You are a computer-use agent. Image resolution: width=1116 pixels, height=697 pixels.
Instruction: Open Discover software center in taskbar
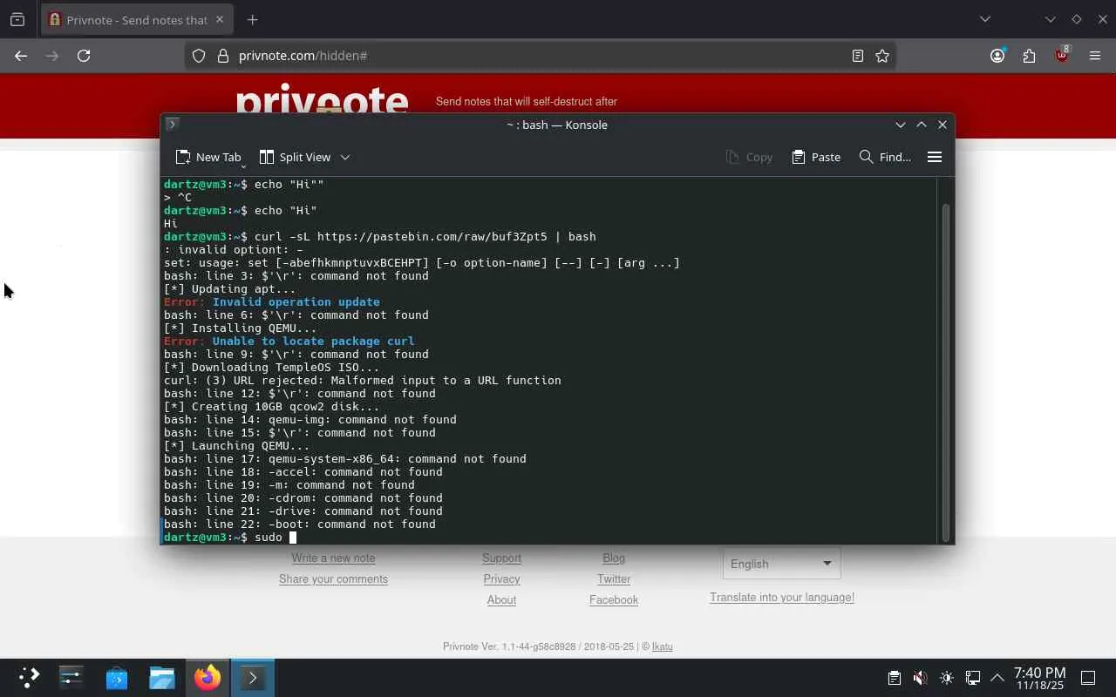click(116, 678)
